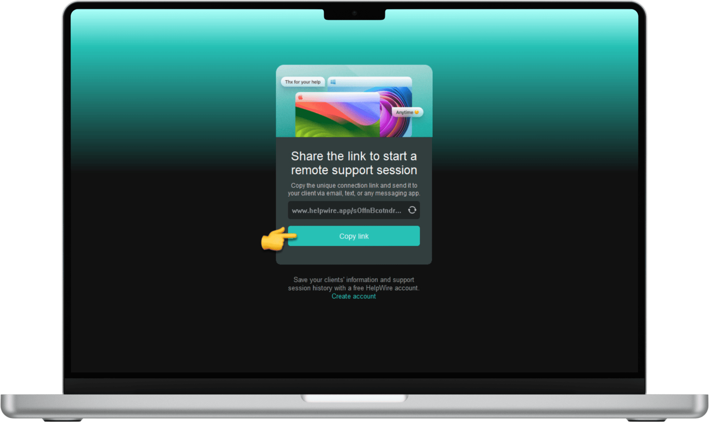Click the macOS wallpaper window thumbnail

point(337,115)
